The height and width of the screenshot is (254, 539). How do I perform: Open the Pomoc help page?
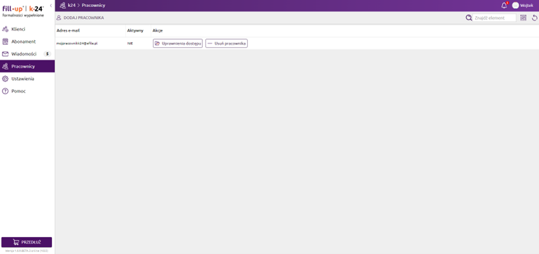tap(18, 91)
